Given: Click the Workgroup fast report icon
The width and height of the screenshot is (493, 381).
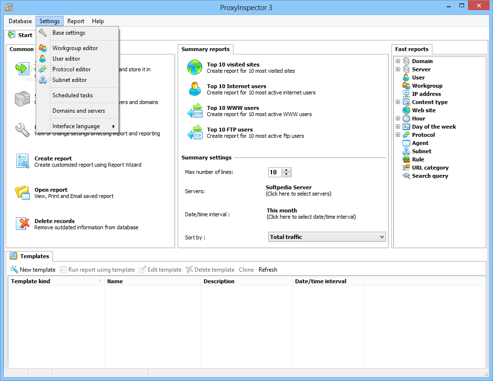Looking at the screenshot, I should 406,86.
